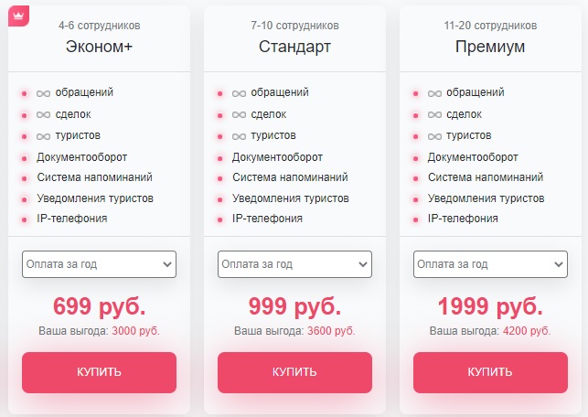The width and height of the screenshot is (588, 417).
Task: Click КУПИТЬ button under Стандарт plan
Action: point(294,372)
